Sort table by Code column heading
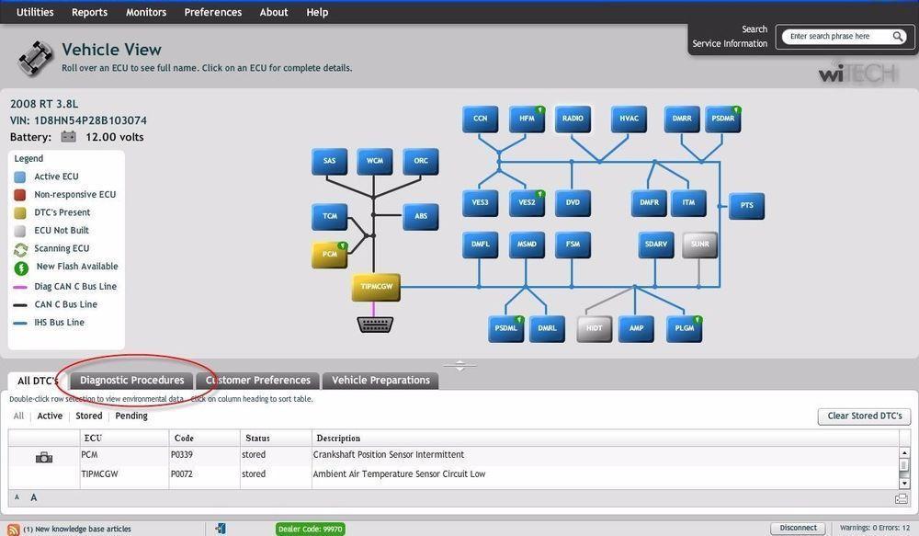 (x=204, y=438)
